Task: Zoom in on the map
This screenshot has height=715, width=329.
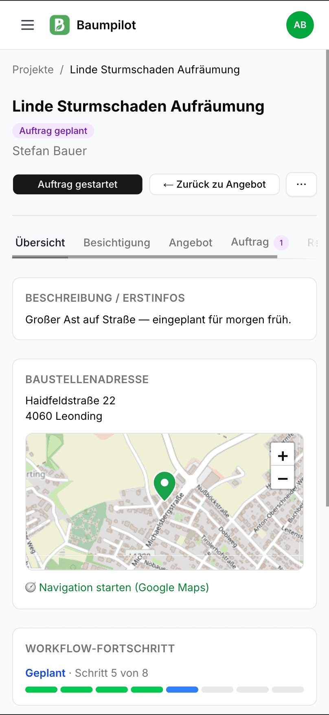Action: click(x=283, y=456)
